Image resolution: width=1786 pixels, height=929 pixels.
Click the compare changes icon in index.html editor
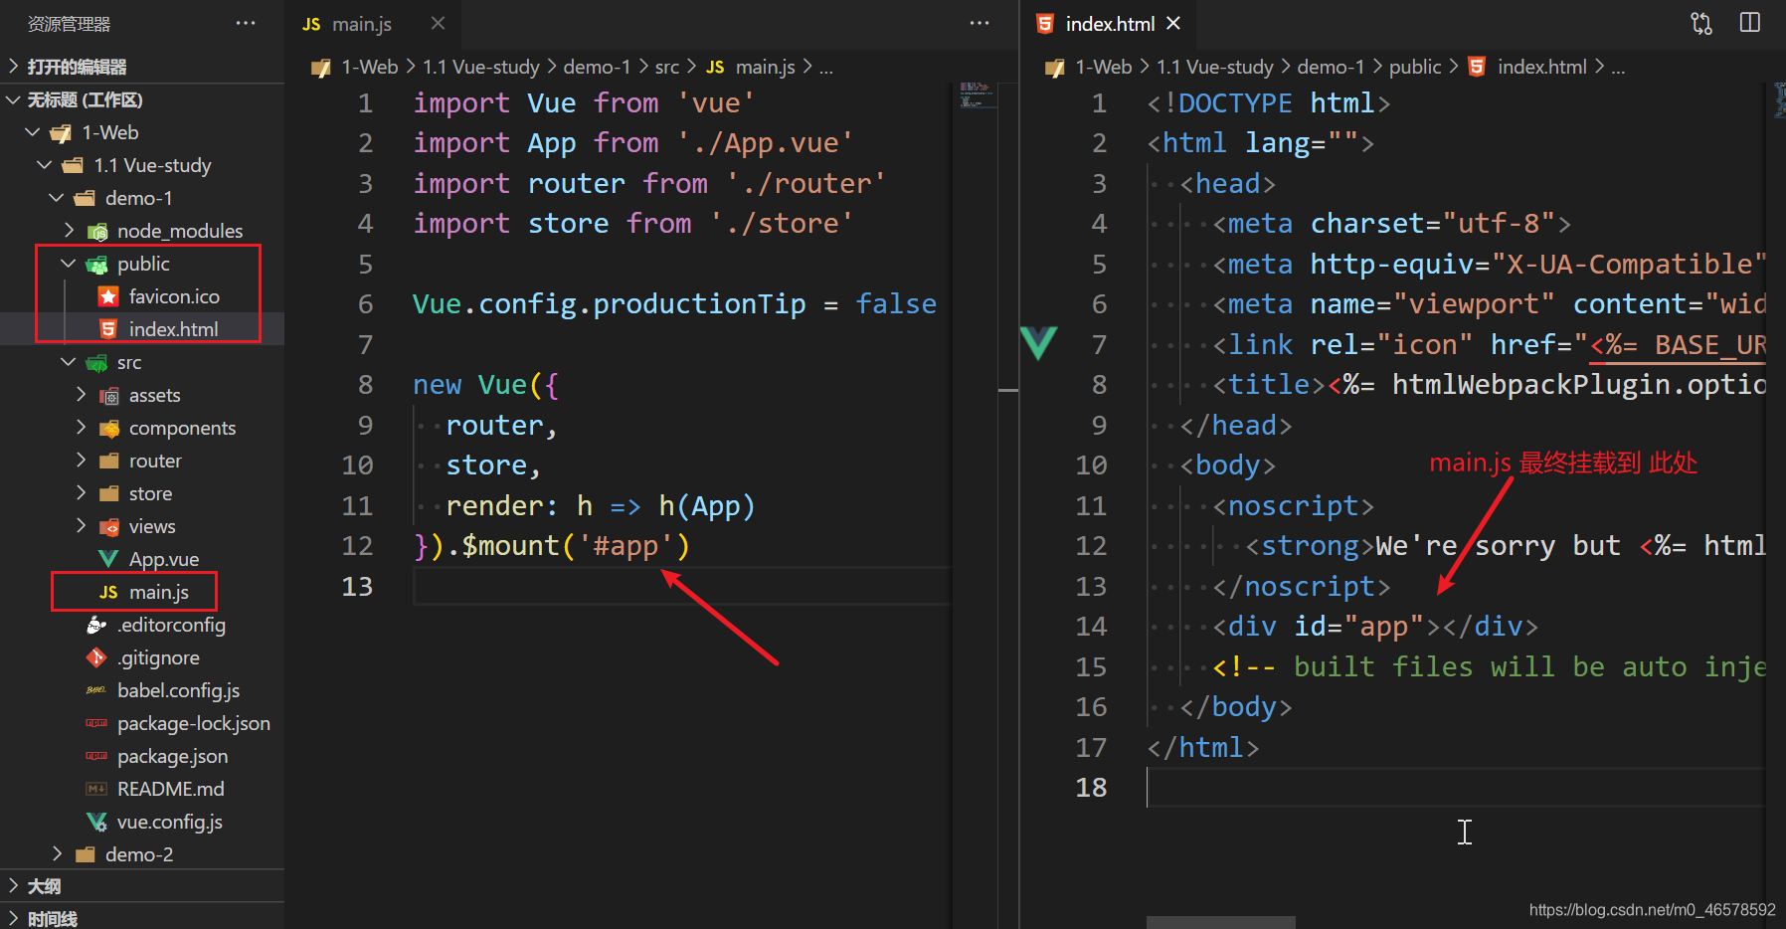[1701, 23]
